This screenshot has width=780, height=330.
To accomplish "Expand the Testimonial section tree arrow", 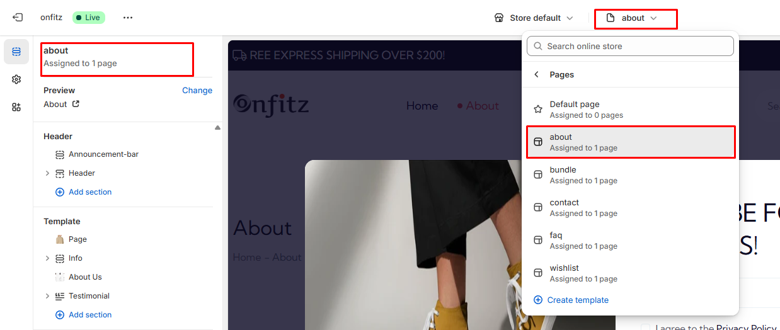I will (47, 296).
